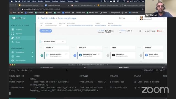
Task: Click the user avatar picture
Action: click(x=141, y=18)
